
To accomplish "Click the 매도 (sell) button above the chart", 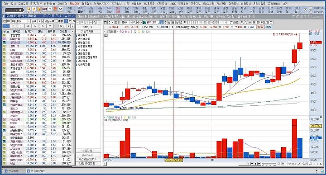I will pyautogui.click(x=269, y=27).
